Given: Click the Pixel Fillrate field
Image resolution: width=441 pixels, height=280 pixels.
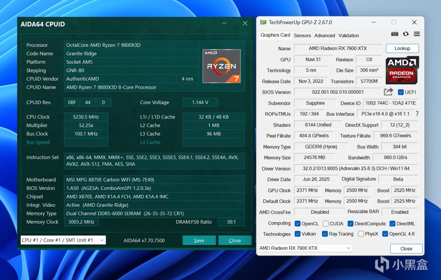Looking at the screenshot, I should coord(314,136).
